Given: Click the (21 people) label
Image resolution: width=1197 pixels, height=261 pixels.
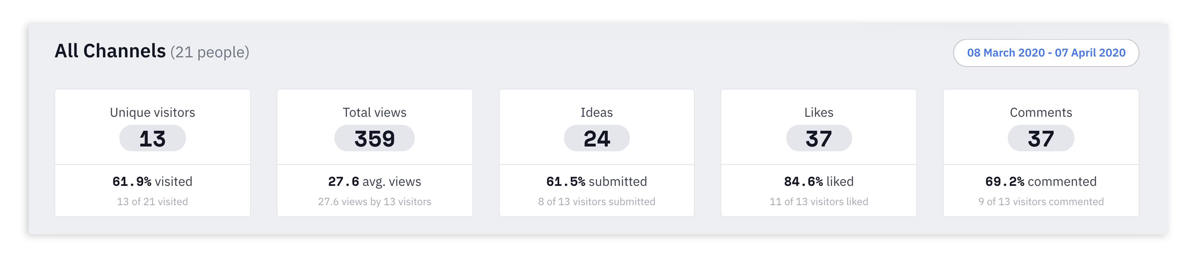Looking at the screenshot, I should (209, 51).
